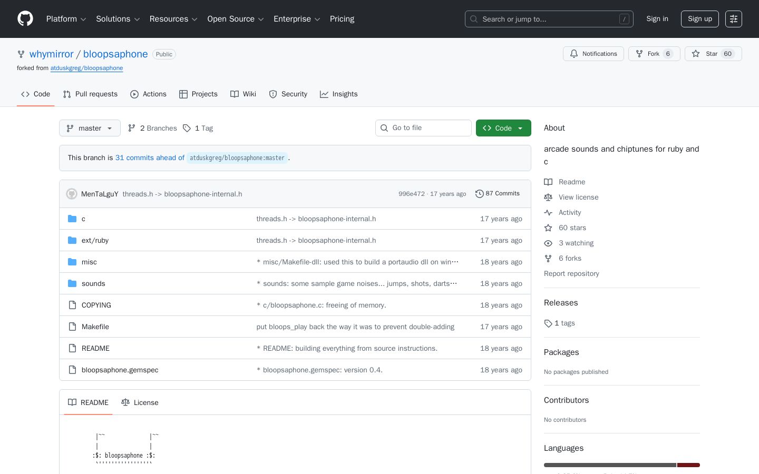Click the search magnifier icon in header

pos(474,19)
